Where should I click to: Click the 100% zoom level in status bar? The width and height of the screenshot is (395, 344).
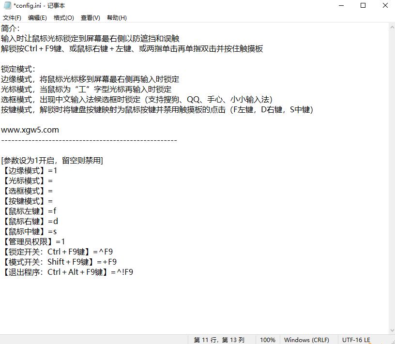click(x=268, y=340)
